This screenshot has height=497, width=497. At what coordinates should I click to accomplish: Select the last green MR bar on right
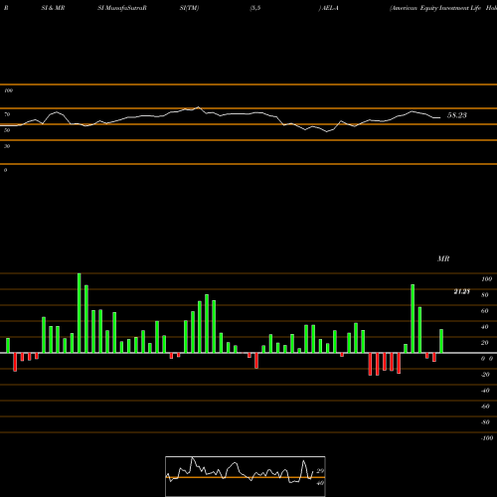pyautogui.click(x=441, y=341)
